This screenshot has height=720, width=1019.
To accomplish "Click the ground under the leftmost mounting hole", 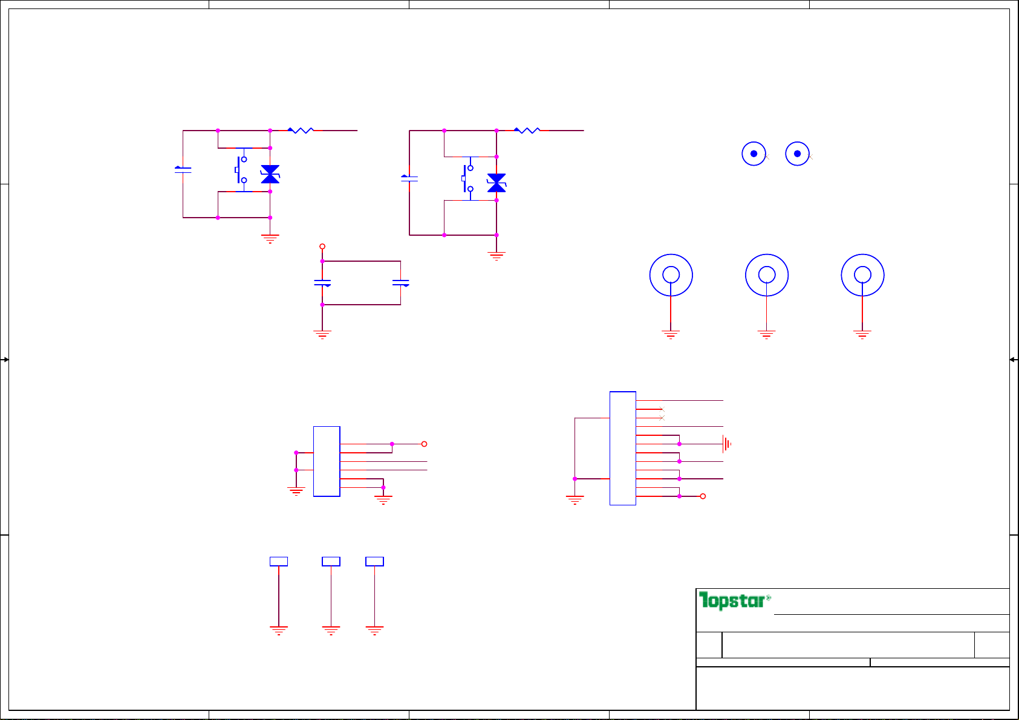I will pyautogui.click(x=671, y=335).
